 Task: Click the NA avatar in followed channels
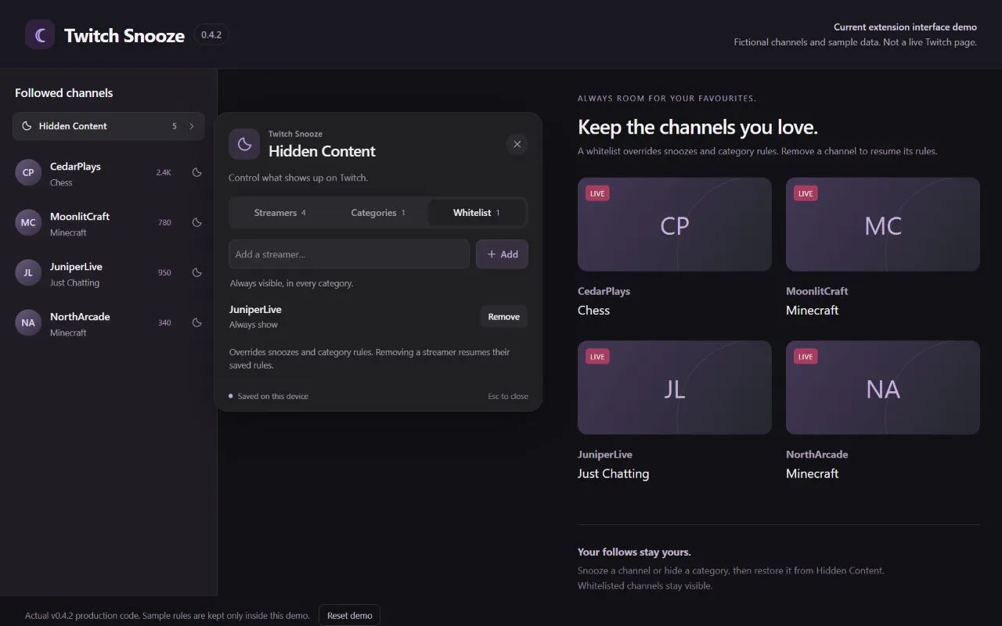point(28,322)
